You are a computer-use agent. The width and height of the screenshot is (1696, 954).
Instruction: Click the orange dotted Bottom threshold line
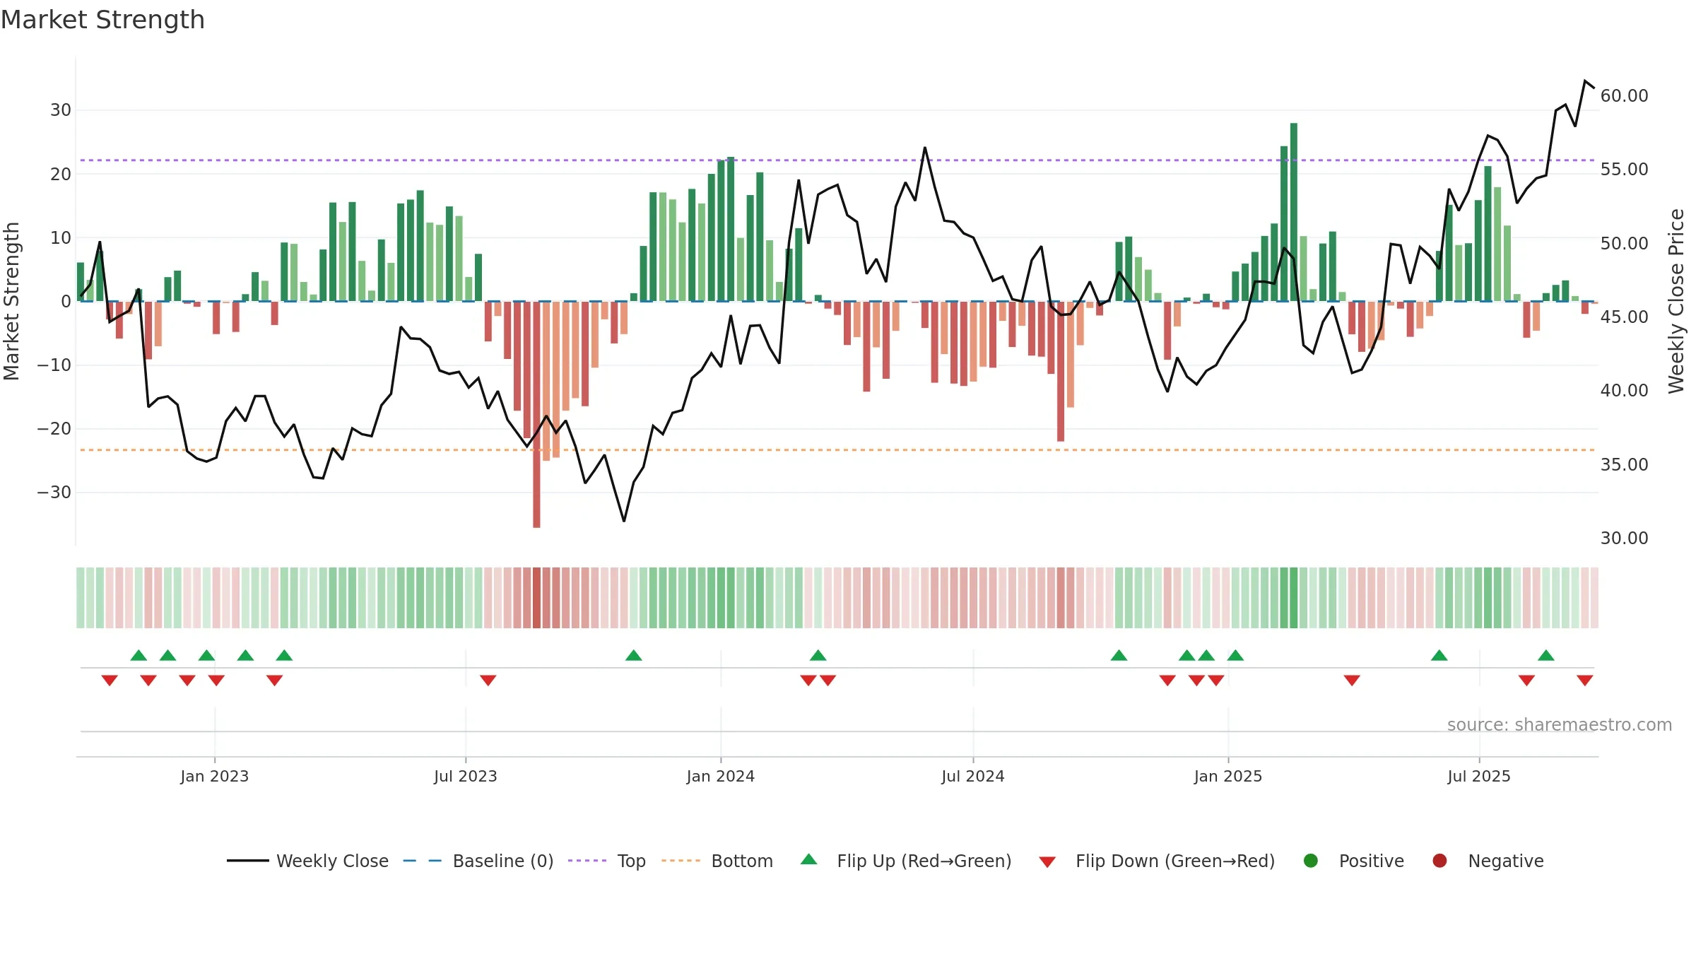(x=837, y=450)
